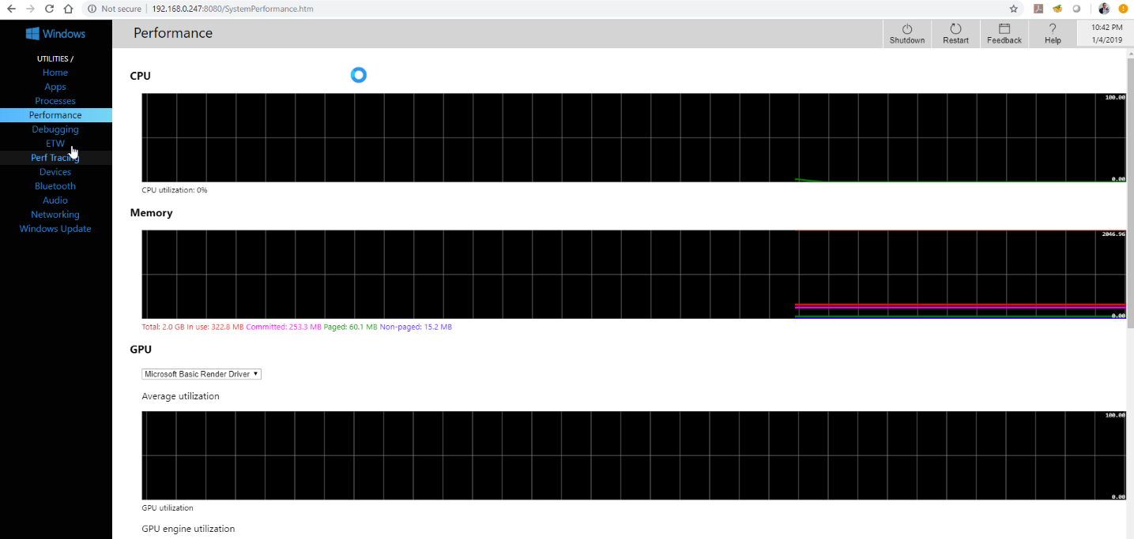
Task: Click the CPU utilization: 0% text
Action: (x=175, y=190)
